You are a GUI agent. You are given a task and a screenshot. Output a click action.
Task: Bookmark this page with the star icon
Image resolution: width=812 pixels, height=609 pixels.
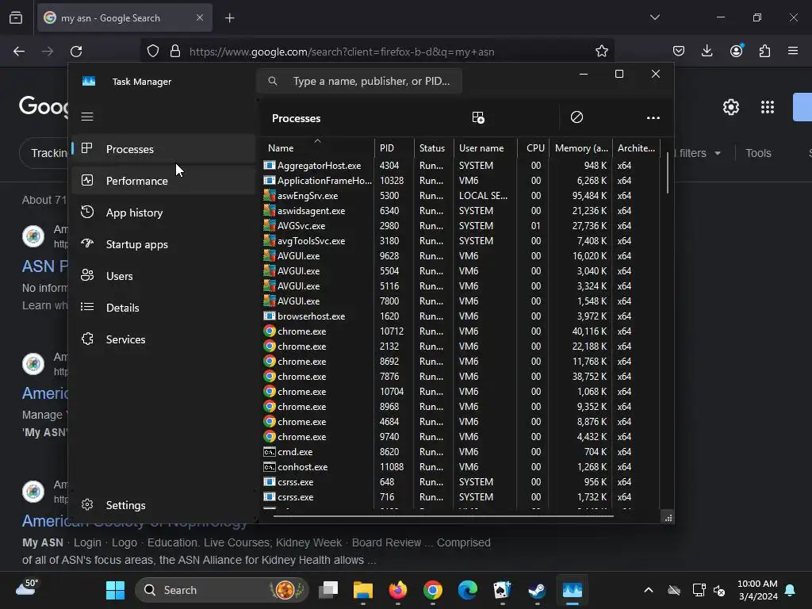point(601,52)
